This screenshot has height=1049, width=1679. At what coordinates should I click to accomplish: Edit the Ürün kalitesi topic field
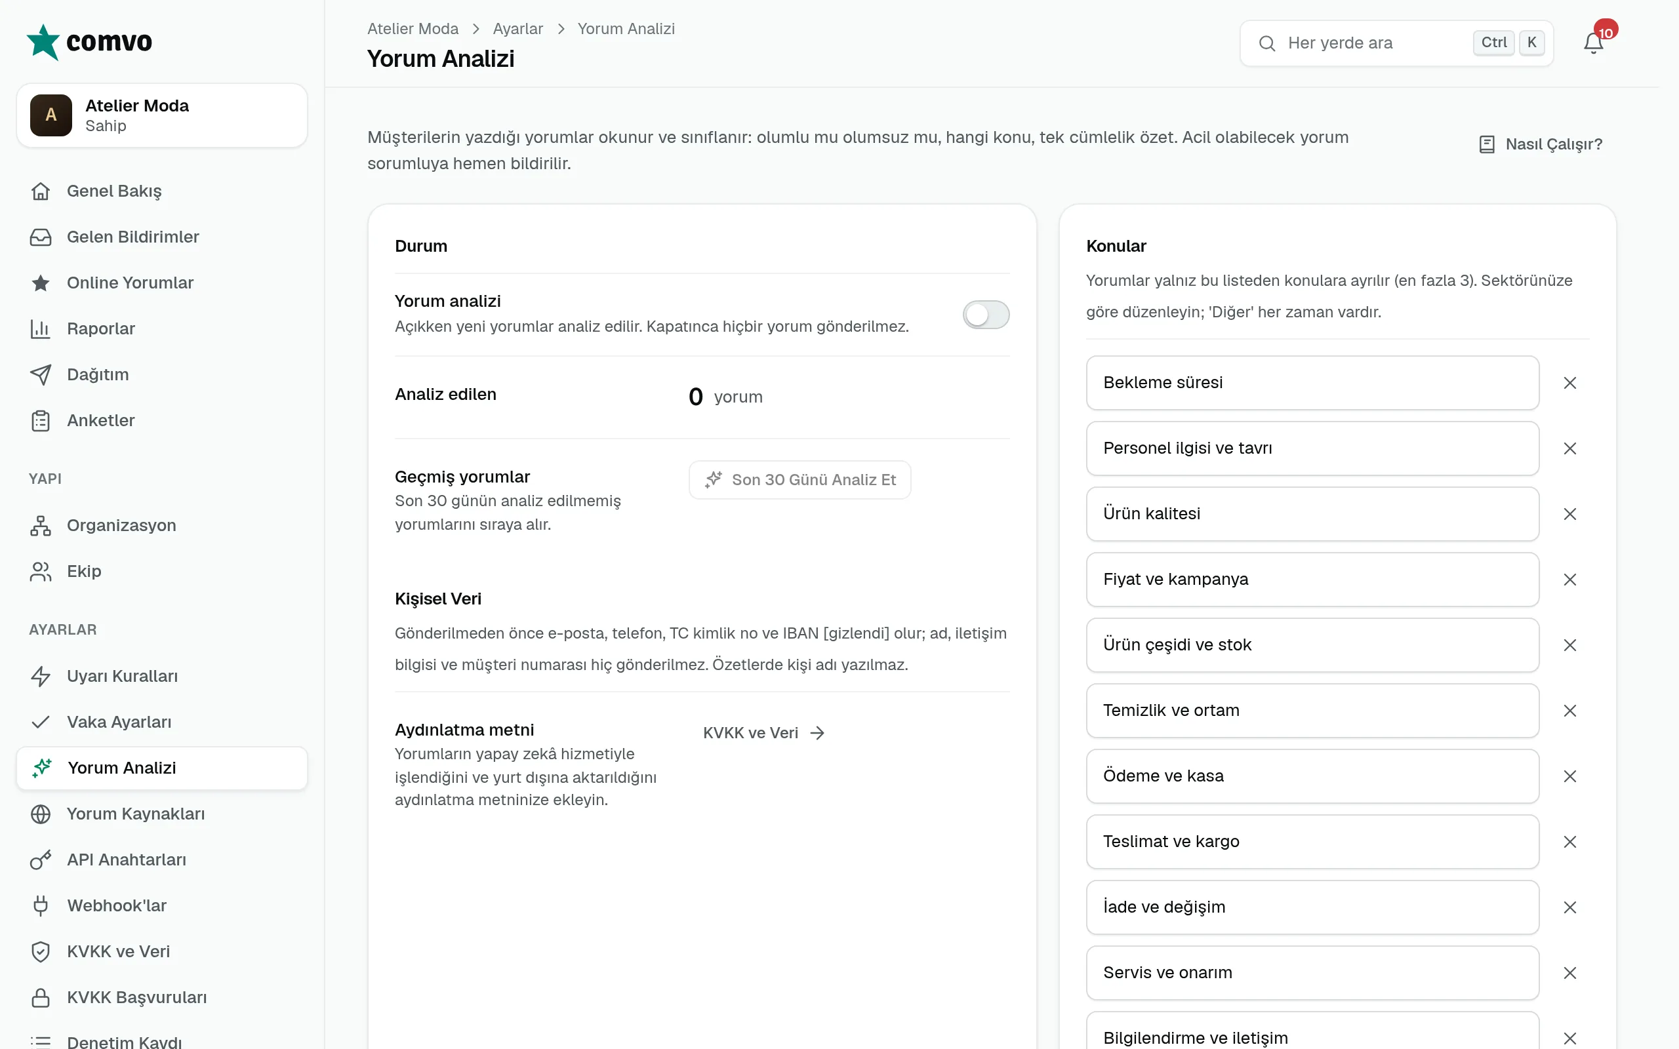[1312, 514]
